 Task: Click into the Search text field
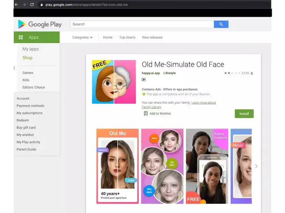[142, 24]
